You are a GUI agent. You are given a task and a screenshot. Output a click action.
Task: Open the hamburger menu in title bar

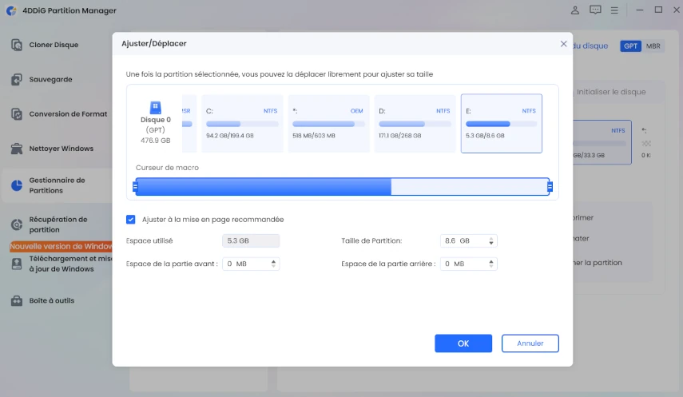tap(614, 10)
